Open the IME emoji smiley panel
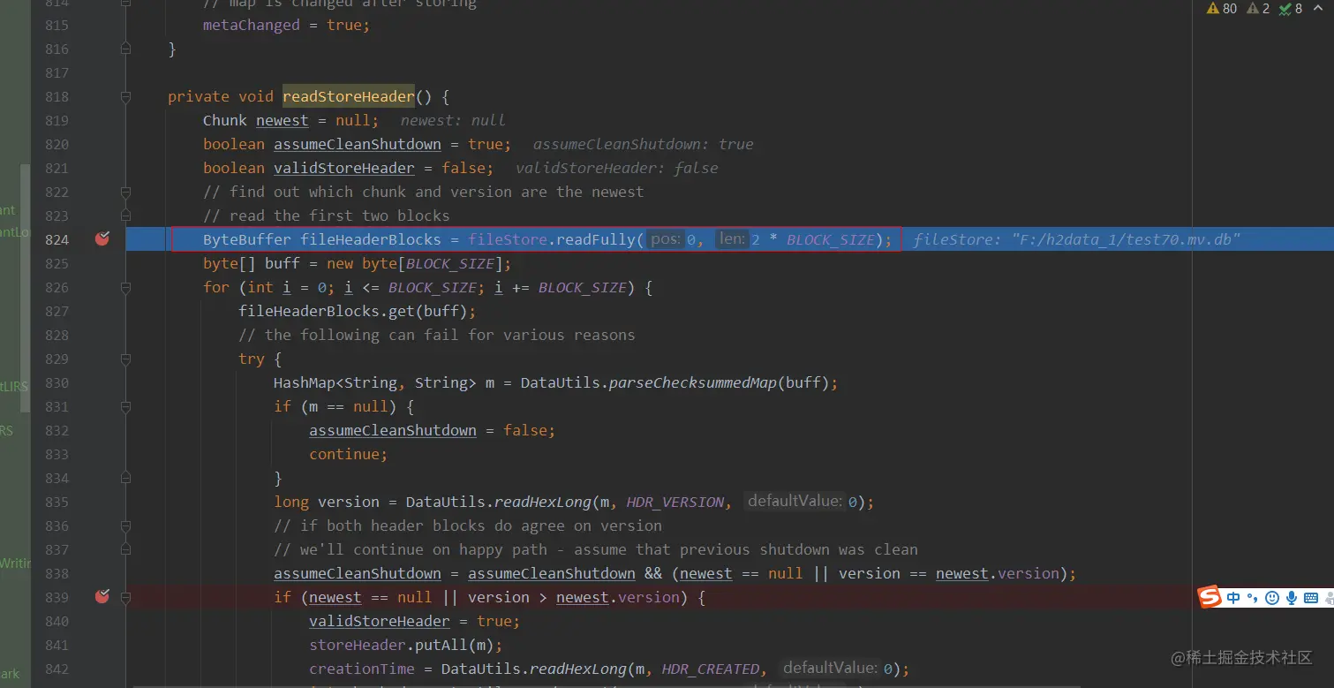This screenshot has width=1334, height=688. coord(1271,598)
